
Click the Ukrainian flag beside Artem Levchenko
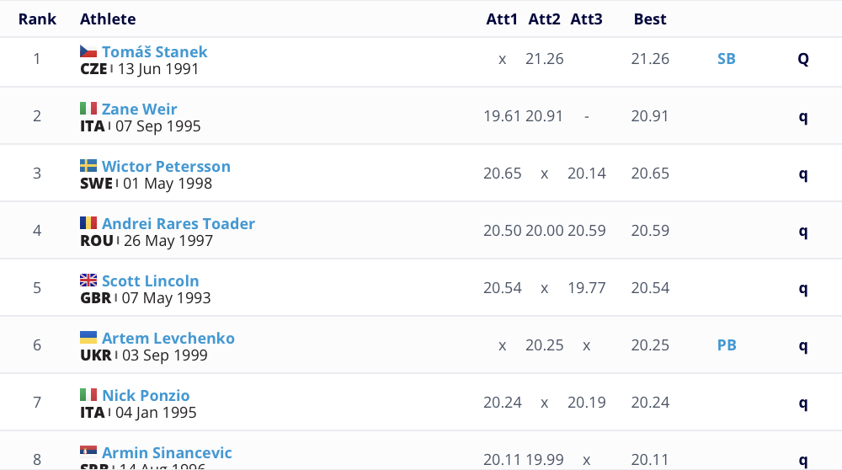coord(88,338)
